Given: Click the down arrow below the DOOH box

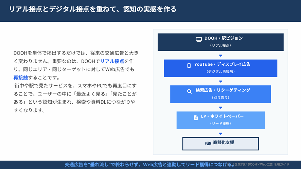Looking at the screenshot, I should (x=220, y=56).
